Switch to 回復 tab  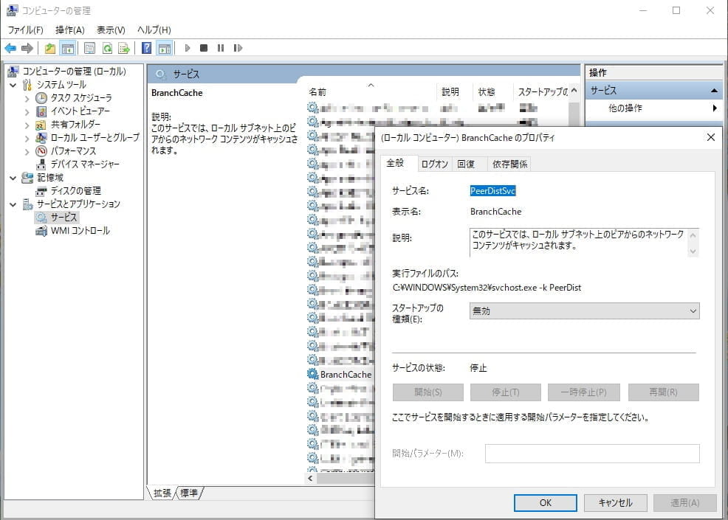coord(466,164)
